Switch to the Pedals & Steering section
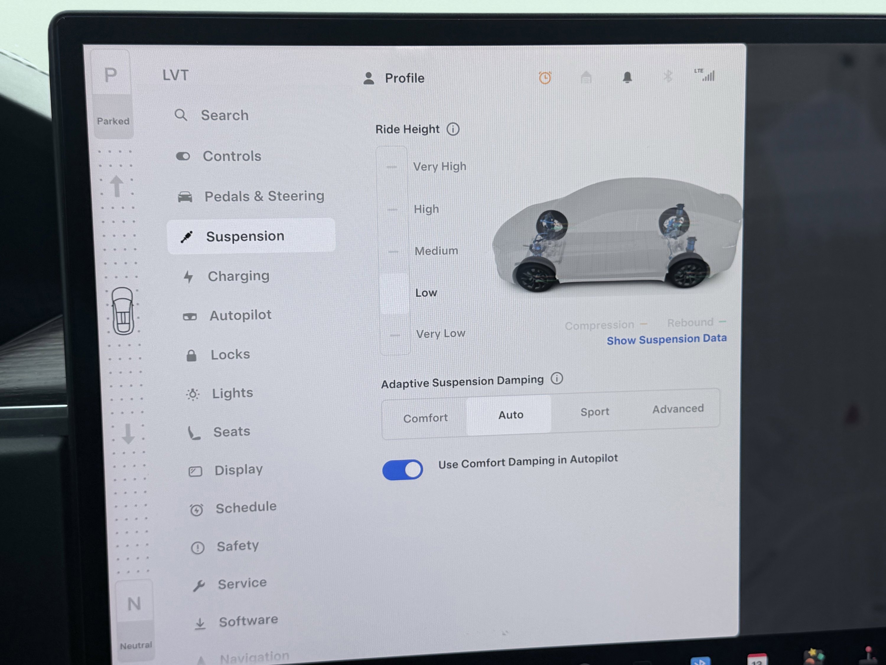886x665 pixels. pyautogui.click(x=264, y=196)
